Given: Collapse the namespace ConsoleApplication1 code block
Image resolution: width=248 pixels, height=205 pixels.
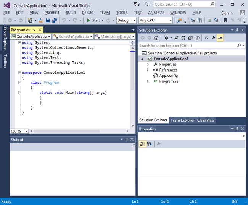Looking at the screenshot, I should pos(20,73).
